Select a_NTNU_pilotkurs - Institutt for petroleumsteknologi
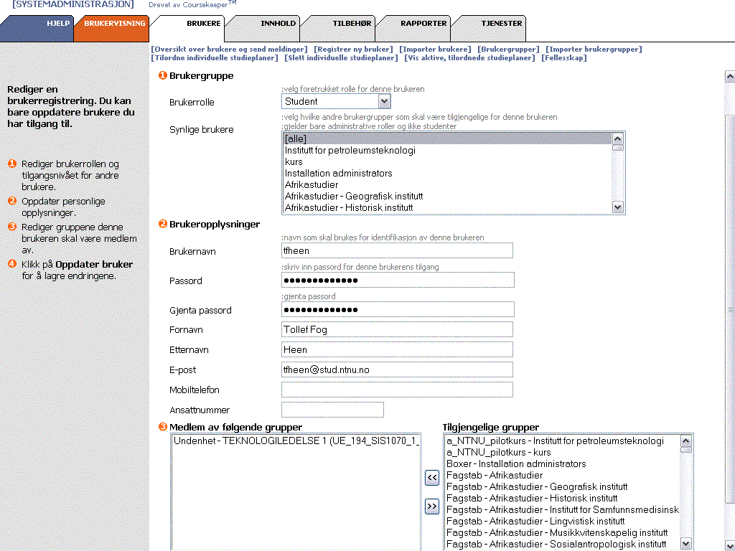Viewport: 735px width, 551px height. 562,441
